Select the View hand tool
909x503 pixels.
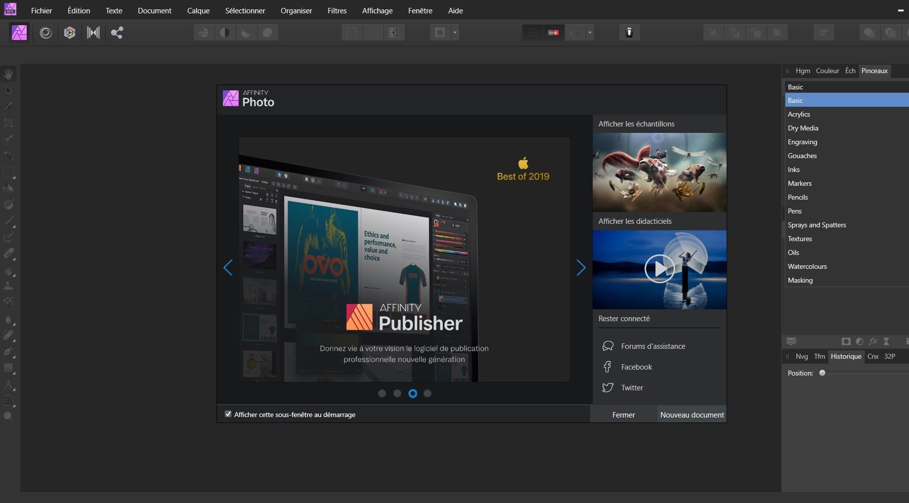tap(8, 74)
